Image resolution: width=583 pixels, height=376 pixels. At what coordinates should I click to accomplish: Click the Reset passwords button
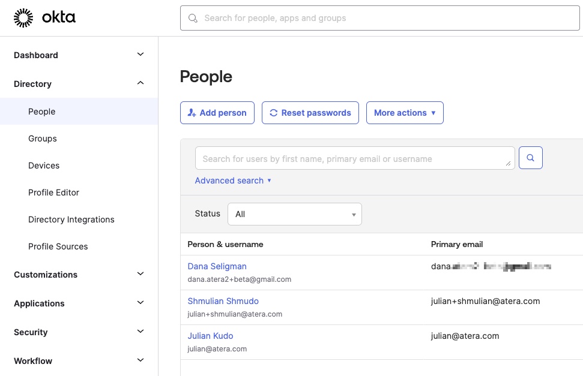310,113
